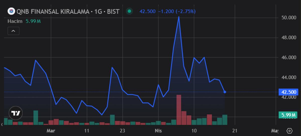Viewport: 301px width, 136px height.
Task: Click the Nis label on time axis
Action: click(x=159, y=130)
